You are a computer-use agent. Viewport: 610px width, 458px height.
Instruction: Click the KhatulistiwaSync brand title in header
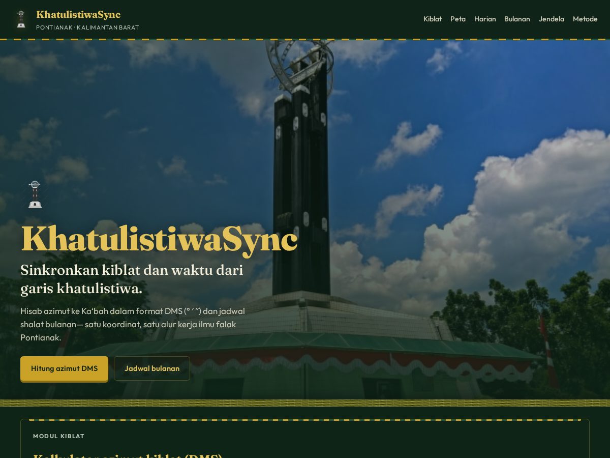(78, 14)
